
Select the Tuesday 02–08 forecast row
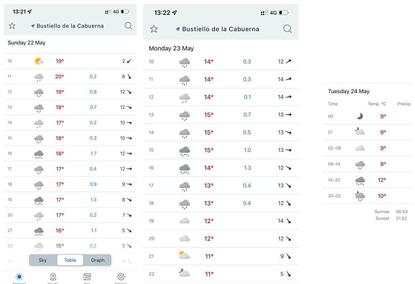tap(367, 148)
